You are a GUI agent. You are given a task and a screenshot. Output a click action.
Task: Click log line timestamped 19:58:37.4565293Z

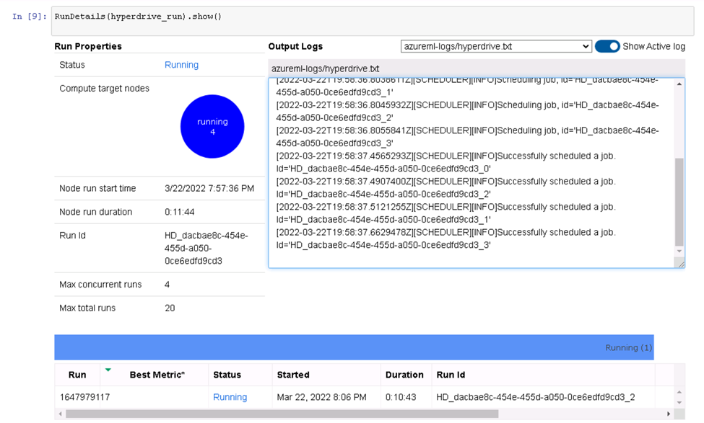point(446,162)
